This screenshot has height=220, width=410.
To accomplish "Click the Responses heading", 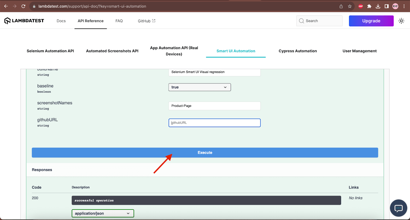I will [42, 170].
